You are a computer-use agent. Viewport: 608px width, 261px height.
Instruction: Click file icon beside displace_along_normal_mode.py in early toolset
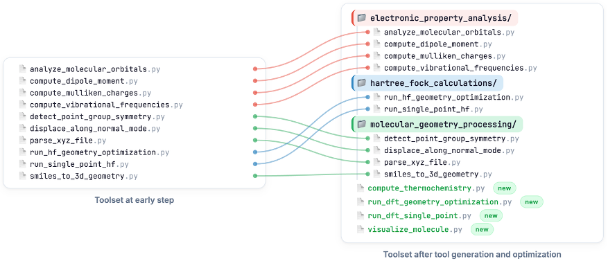[x=22, y=129]
